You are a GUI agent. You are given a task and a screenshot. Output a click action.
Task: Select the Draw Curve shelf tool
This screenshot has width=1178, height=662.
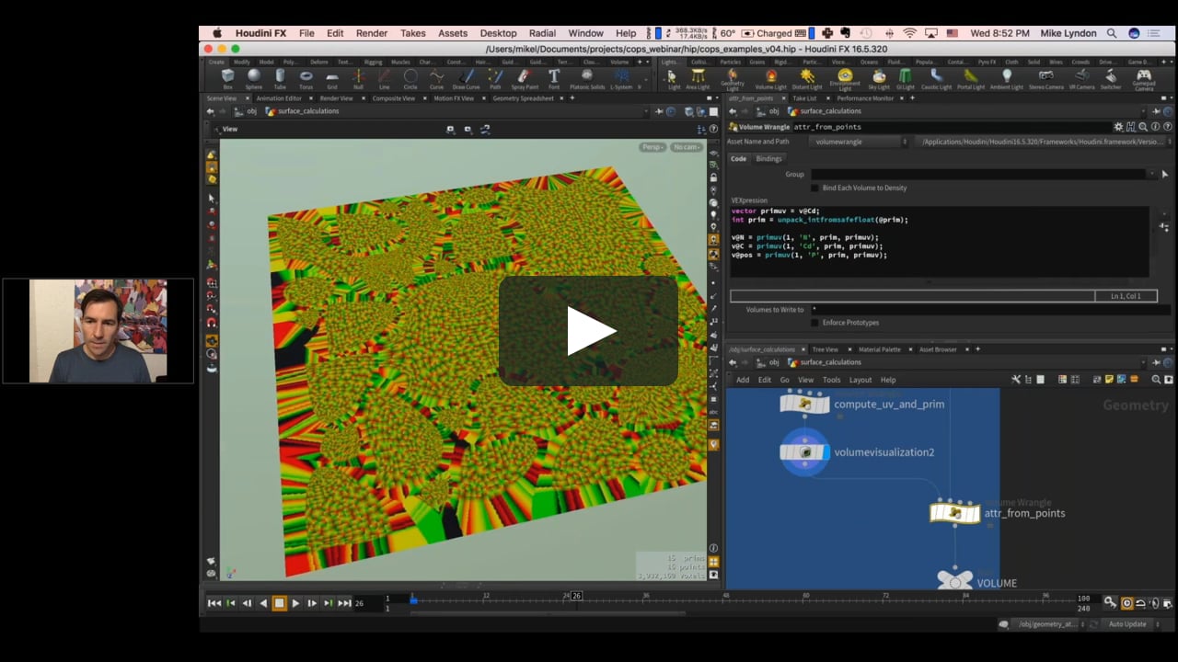[466, 79]
